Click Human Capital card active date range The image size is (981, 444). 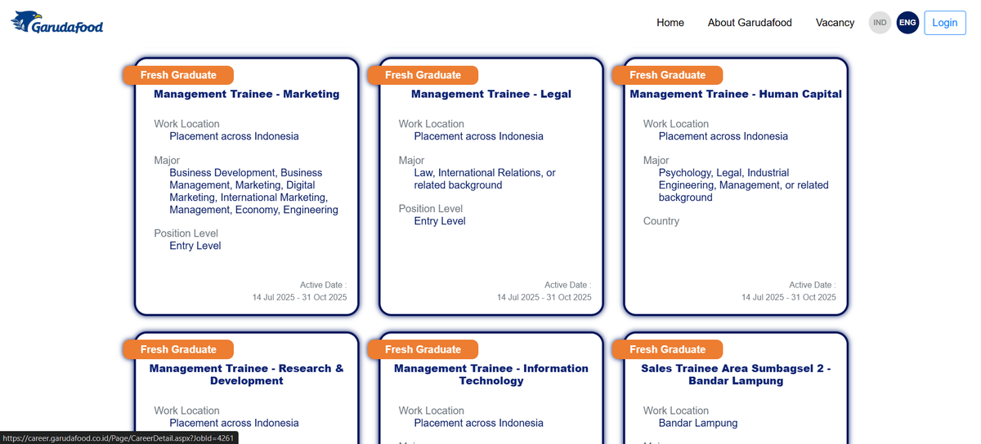coord(789,297)
